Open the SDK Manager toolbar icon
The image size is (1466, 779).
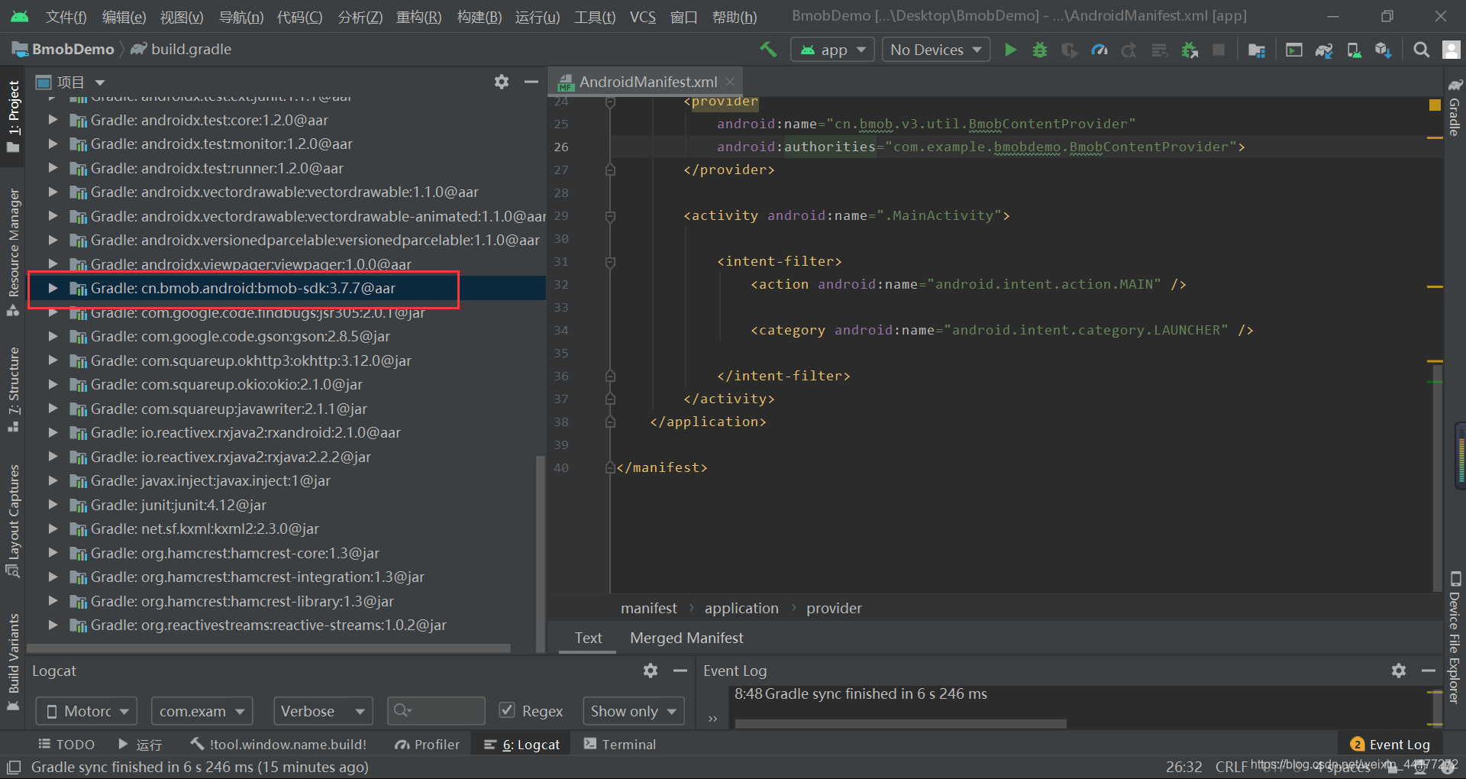click(1383, 50)
